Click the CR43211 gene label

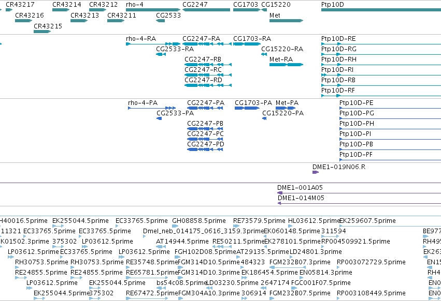[x=122, y=15]
